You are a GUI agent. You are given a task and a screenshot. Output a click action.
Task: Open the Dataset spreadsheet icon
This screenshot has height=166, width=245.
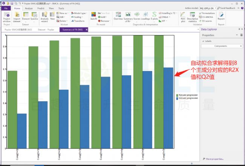[26, 17]
